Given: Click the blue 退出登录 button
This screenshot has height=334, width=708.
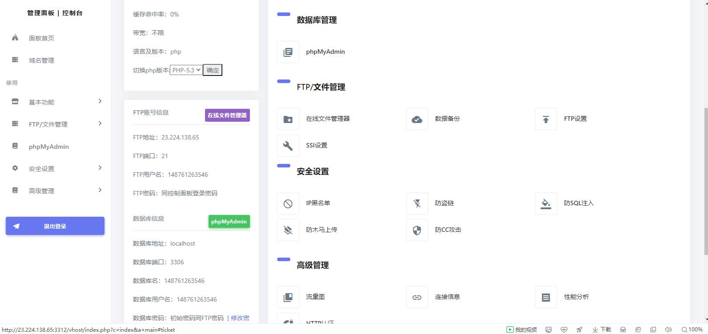Looking at the screenshot, I should 55,226.
